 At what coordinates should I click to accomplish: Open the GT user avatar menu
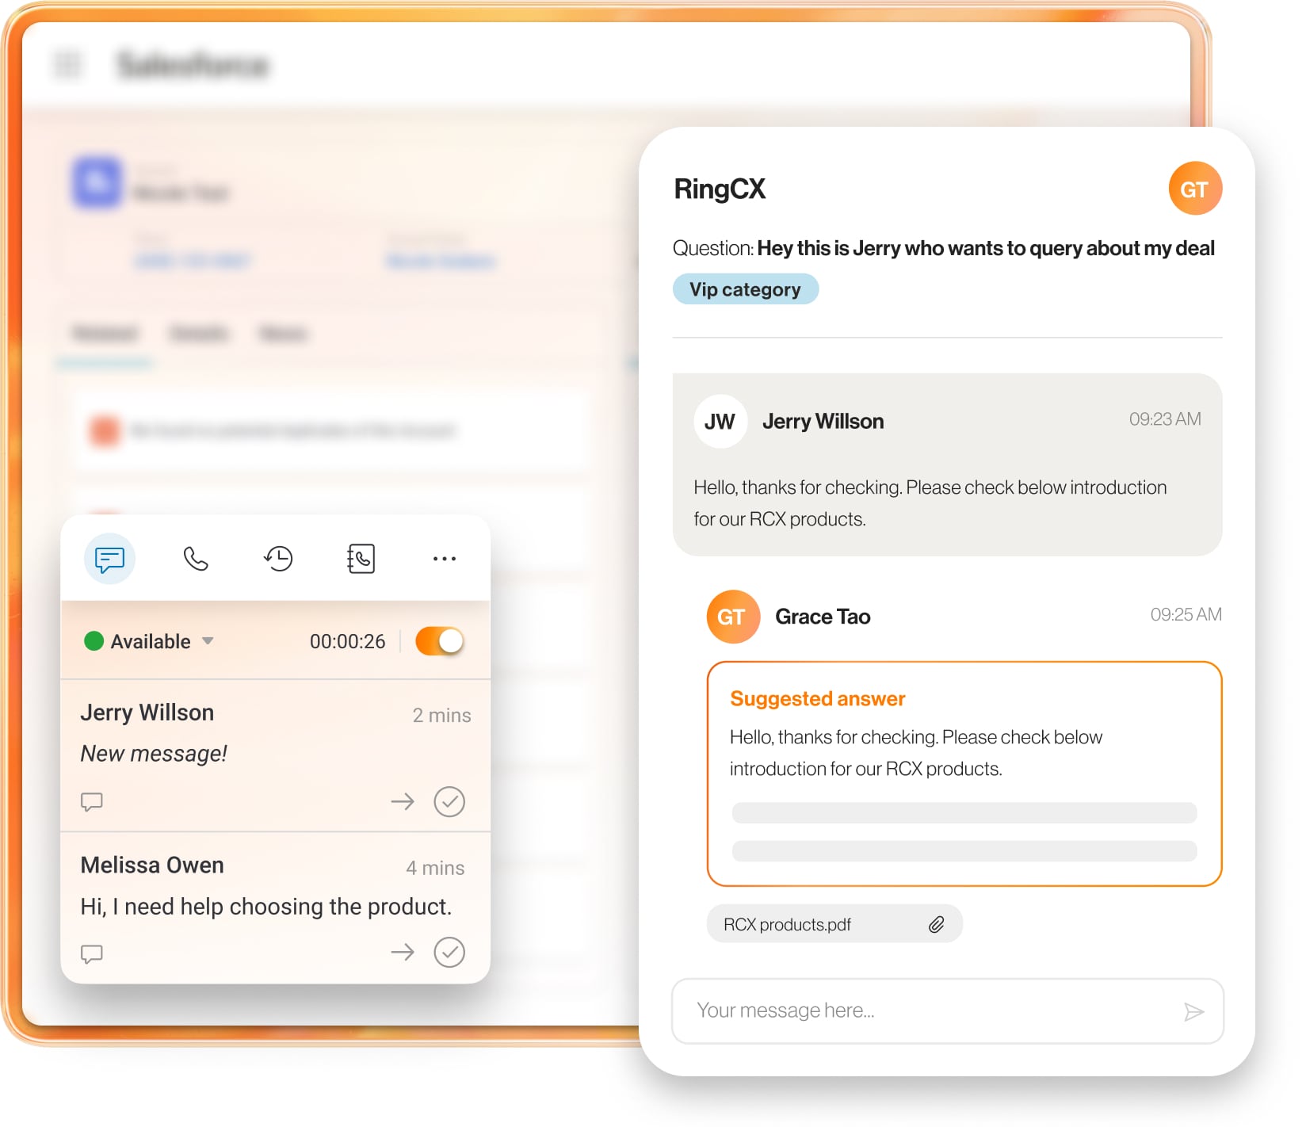pyautogui.click(x=1194, y=189)
